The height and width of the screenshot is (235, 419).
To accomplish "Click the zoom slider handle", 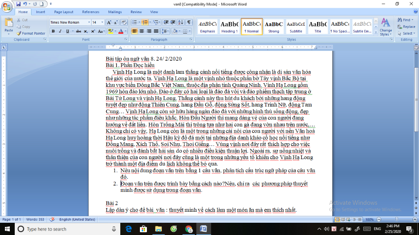I will [396, 219].
